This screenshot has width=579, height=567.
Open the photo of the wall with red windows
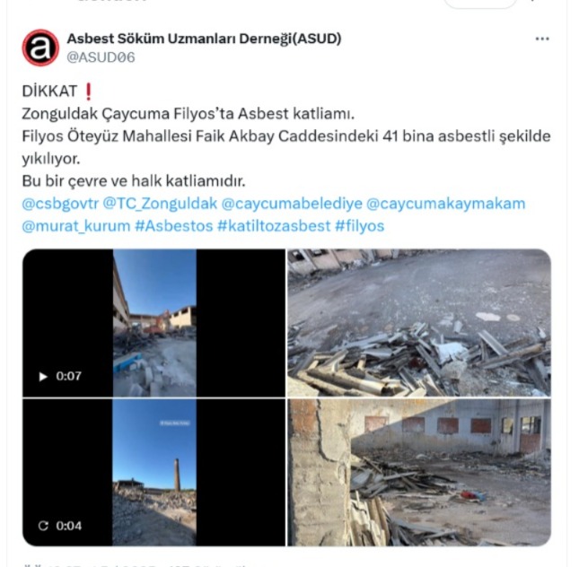click(419, 473)
